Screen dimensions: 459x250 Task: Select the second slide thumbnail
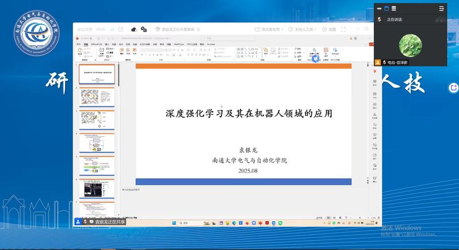[97, 97]
